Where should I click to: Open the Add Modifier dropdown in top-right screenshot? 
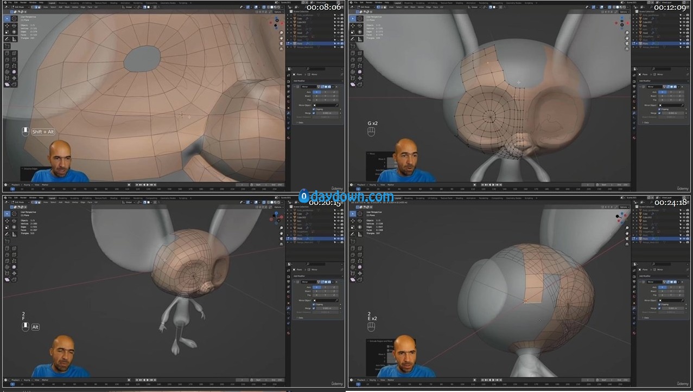coord(652,81)
